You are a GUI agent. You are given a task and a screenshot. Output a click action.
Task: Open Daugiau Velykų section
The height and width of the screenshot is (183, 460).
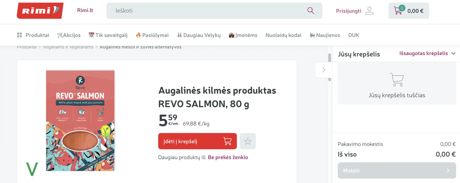(x=199, y=35)
